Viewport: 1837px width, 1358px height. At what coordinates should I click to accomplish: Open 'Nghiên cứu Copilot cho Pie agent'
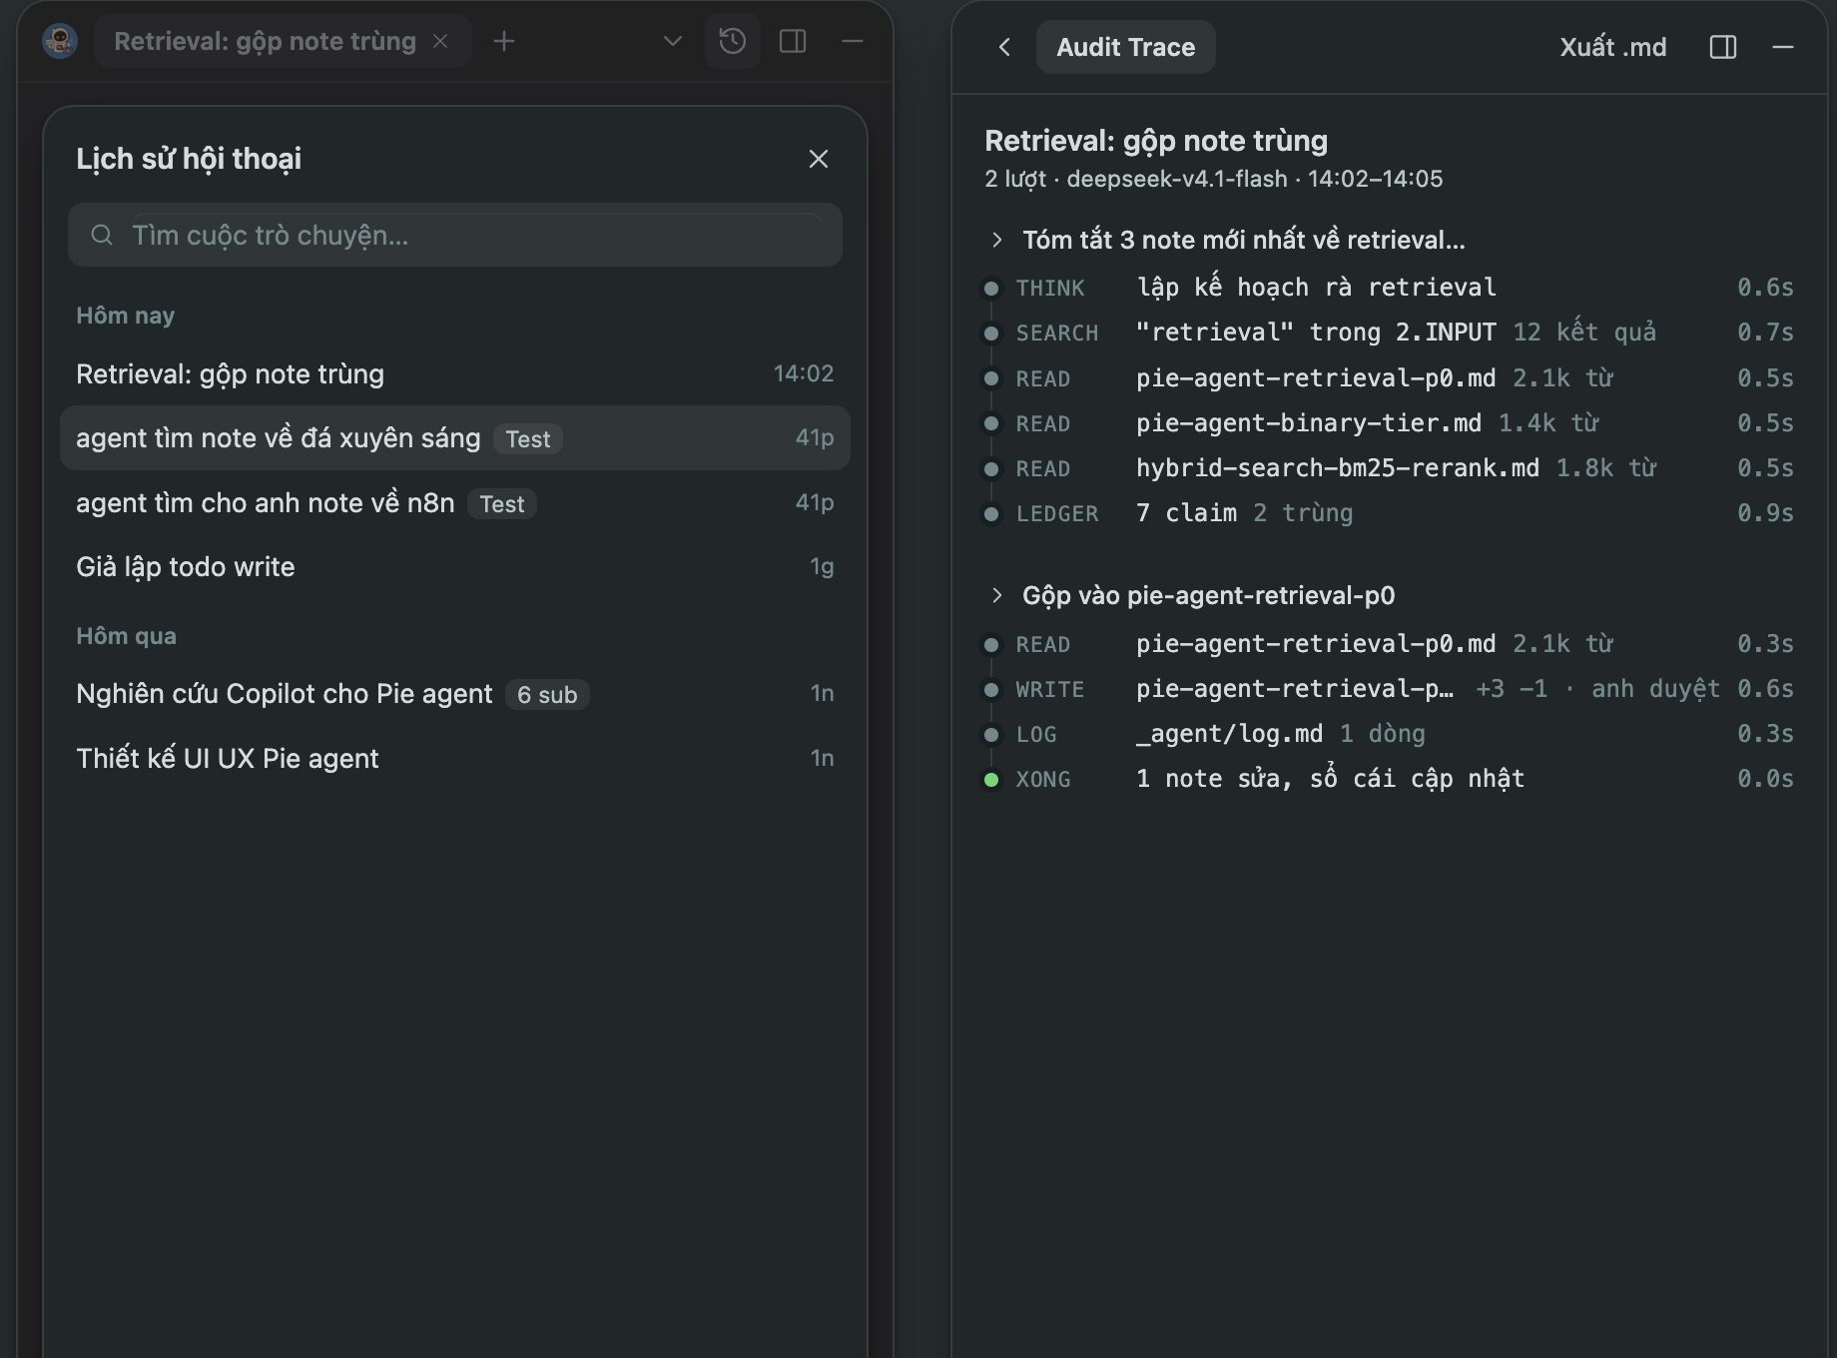pyautogui.click(x=455, y=693)
